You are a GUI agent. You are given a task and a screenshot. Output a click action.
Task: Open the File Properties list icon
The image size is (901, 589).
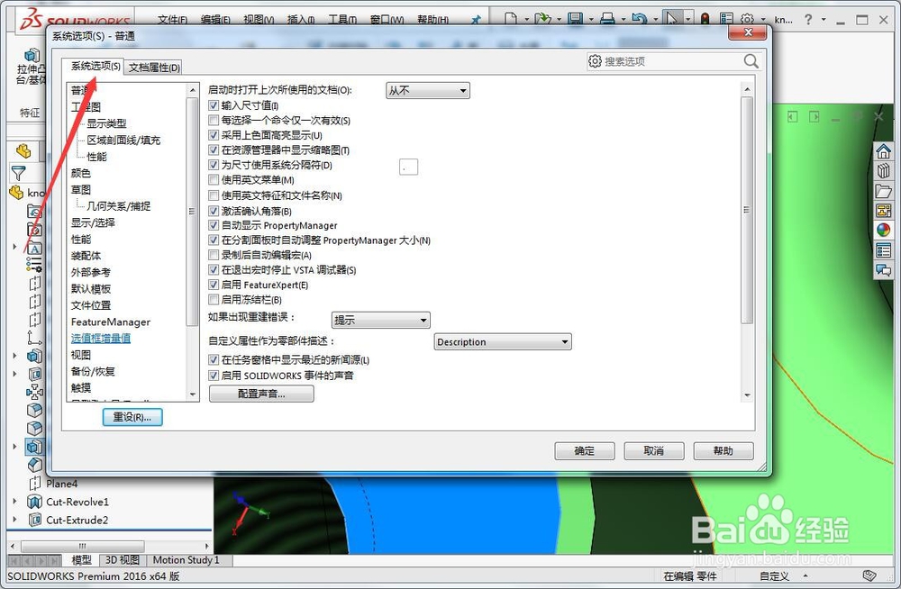726,19
